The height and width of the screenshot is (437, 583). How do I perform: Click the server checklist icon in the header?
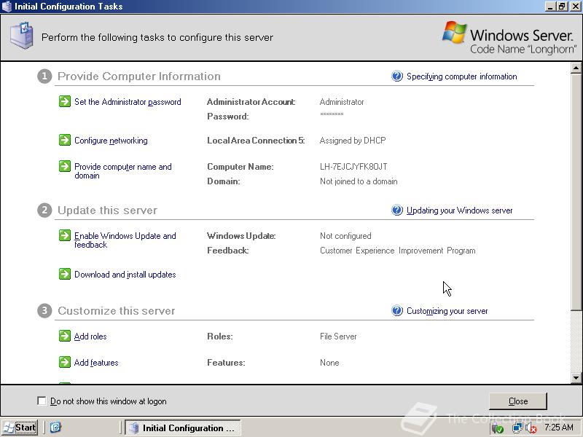click(x=22, y=36)
